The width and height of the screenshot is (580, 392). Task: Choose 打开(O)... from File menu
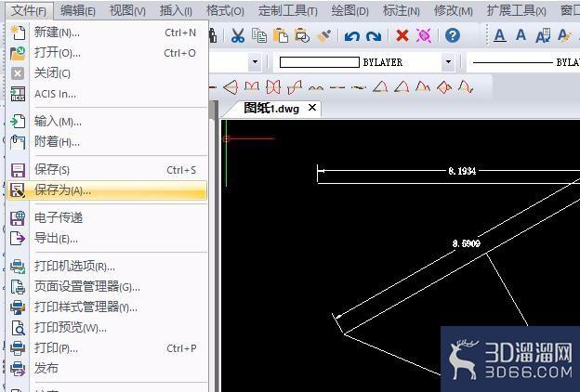107,53
